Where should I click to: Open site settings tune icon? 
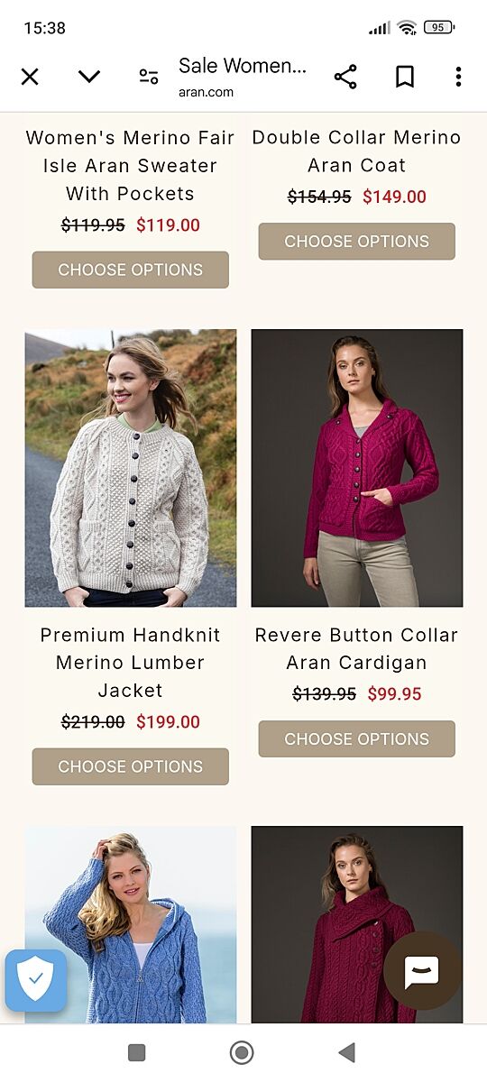(149, 77)
